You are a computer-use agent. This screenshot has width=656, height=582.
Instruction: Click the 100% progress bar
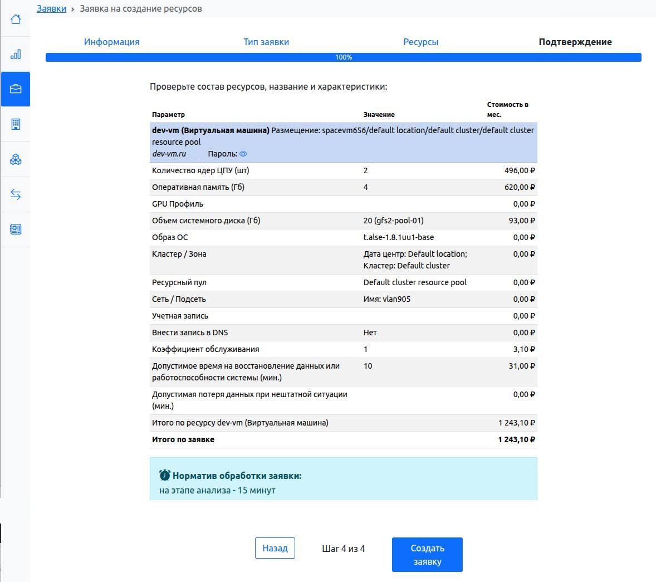(343, 57)
